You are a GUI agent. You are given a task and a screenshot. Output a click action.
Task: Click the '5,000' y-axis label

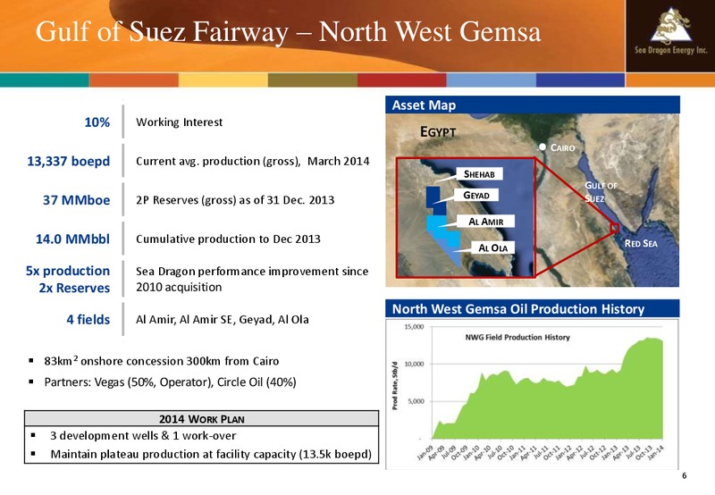pyautogui.click(x=416, y=401)
